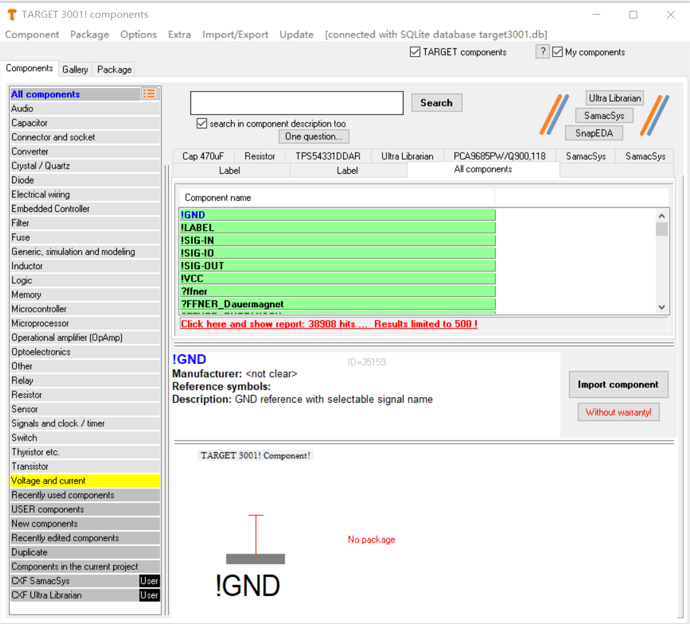Open the Options menu
Viewport: 690px width, 624px height.
[x=138, y=34]
